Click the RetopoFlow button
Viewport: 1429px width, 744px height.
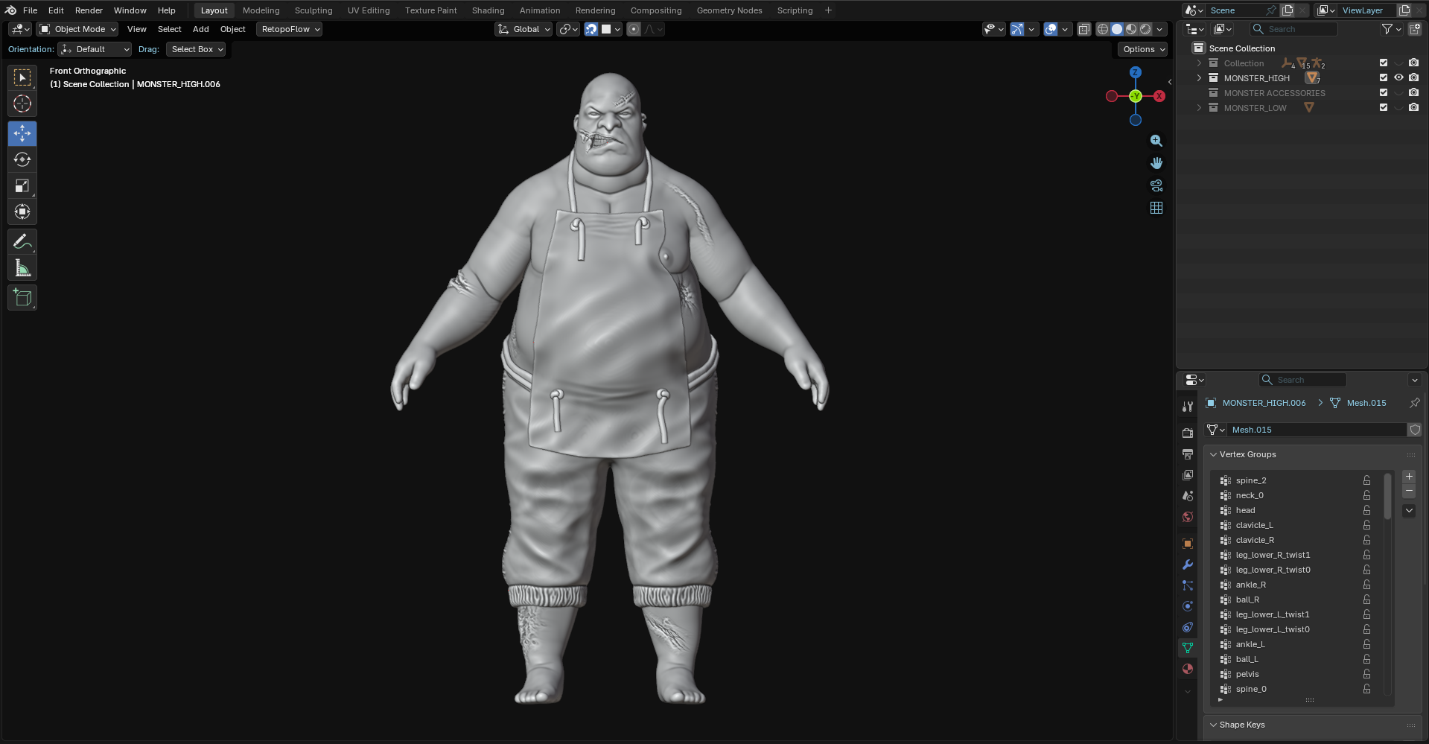(289, 29)
